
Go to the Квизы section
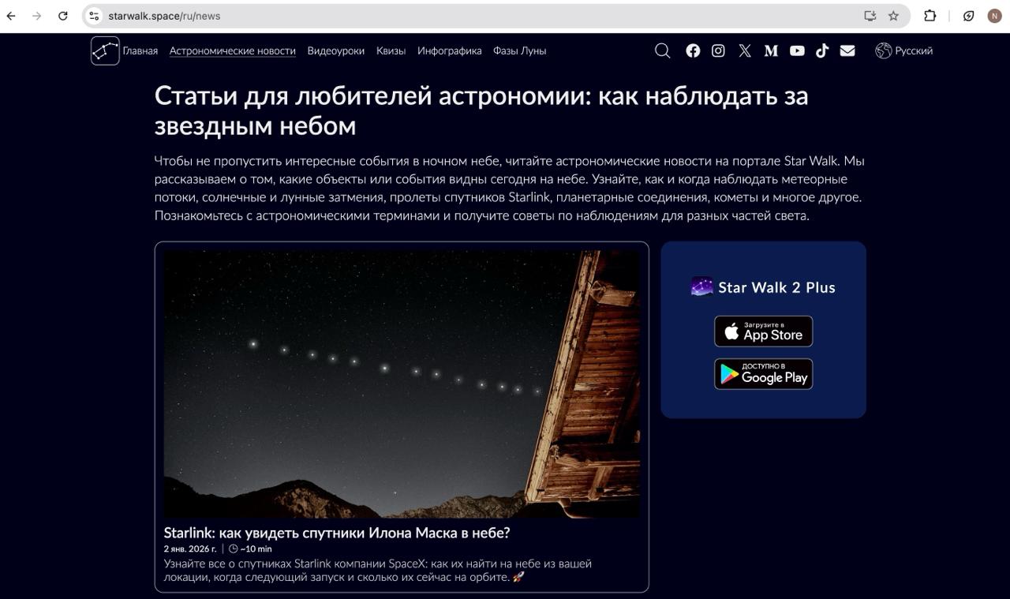392,50
